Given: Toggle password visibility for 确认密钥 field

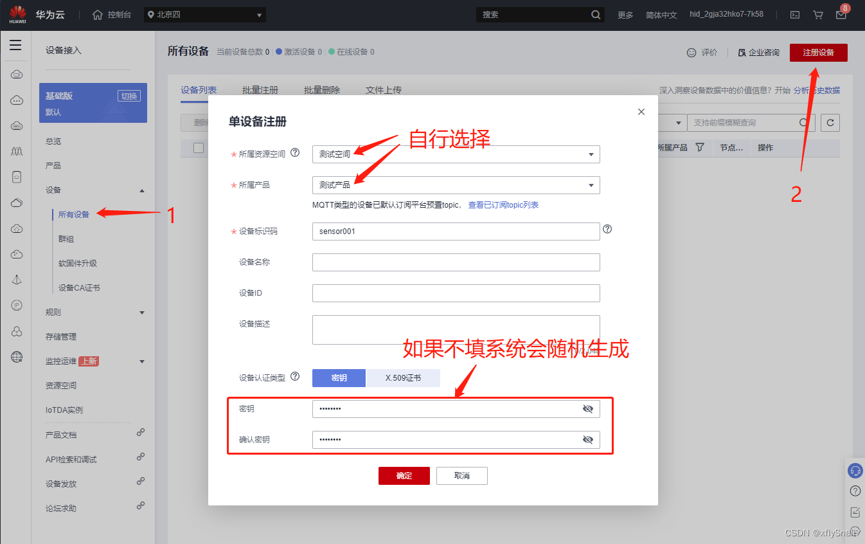Looking at the screenshot, I should tap(587, 440).
